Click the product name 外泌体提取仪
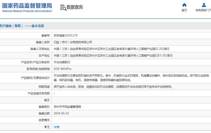The width and height of the screenshot is (211, 133). point(62,62)
